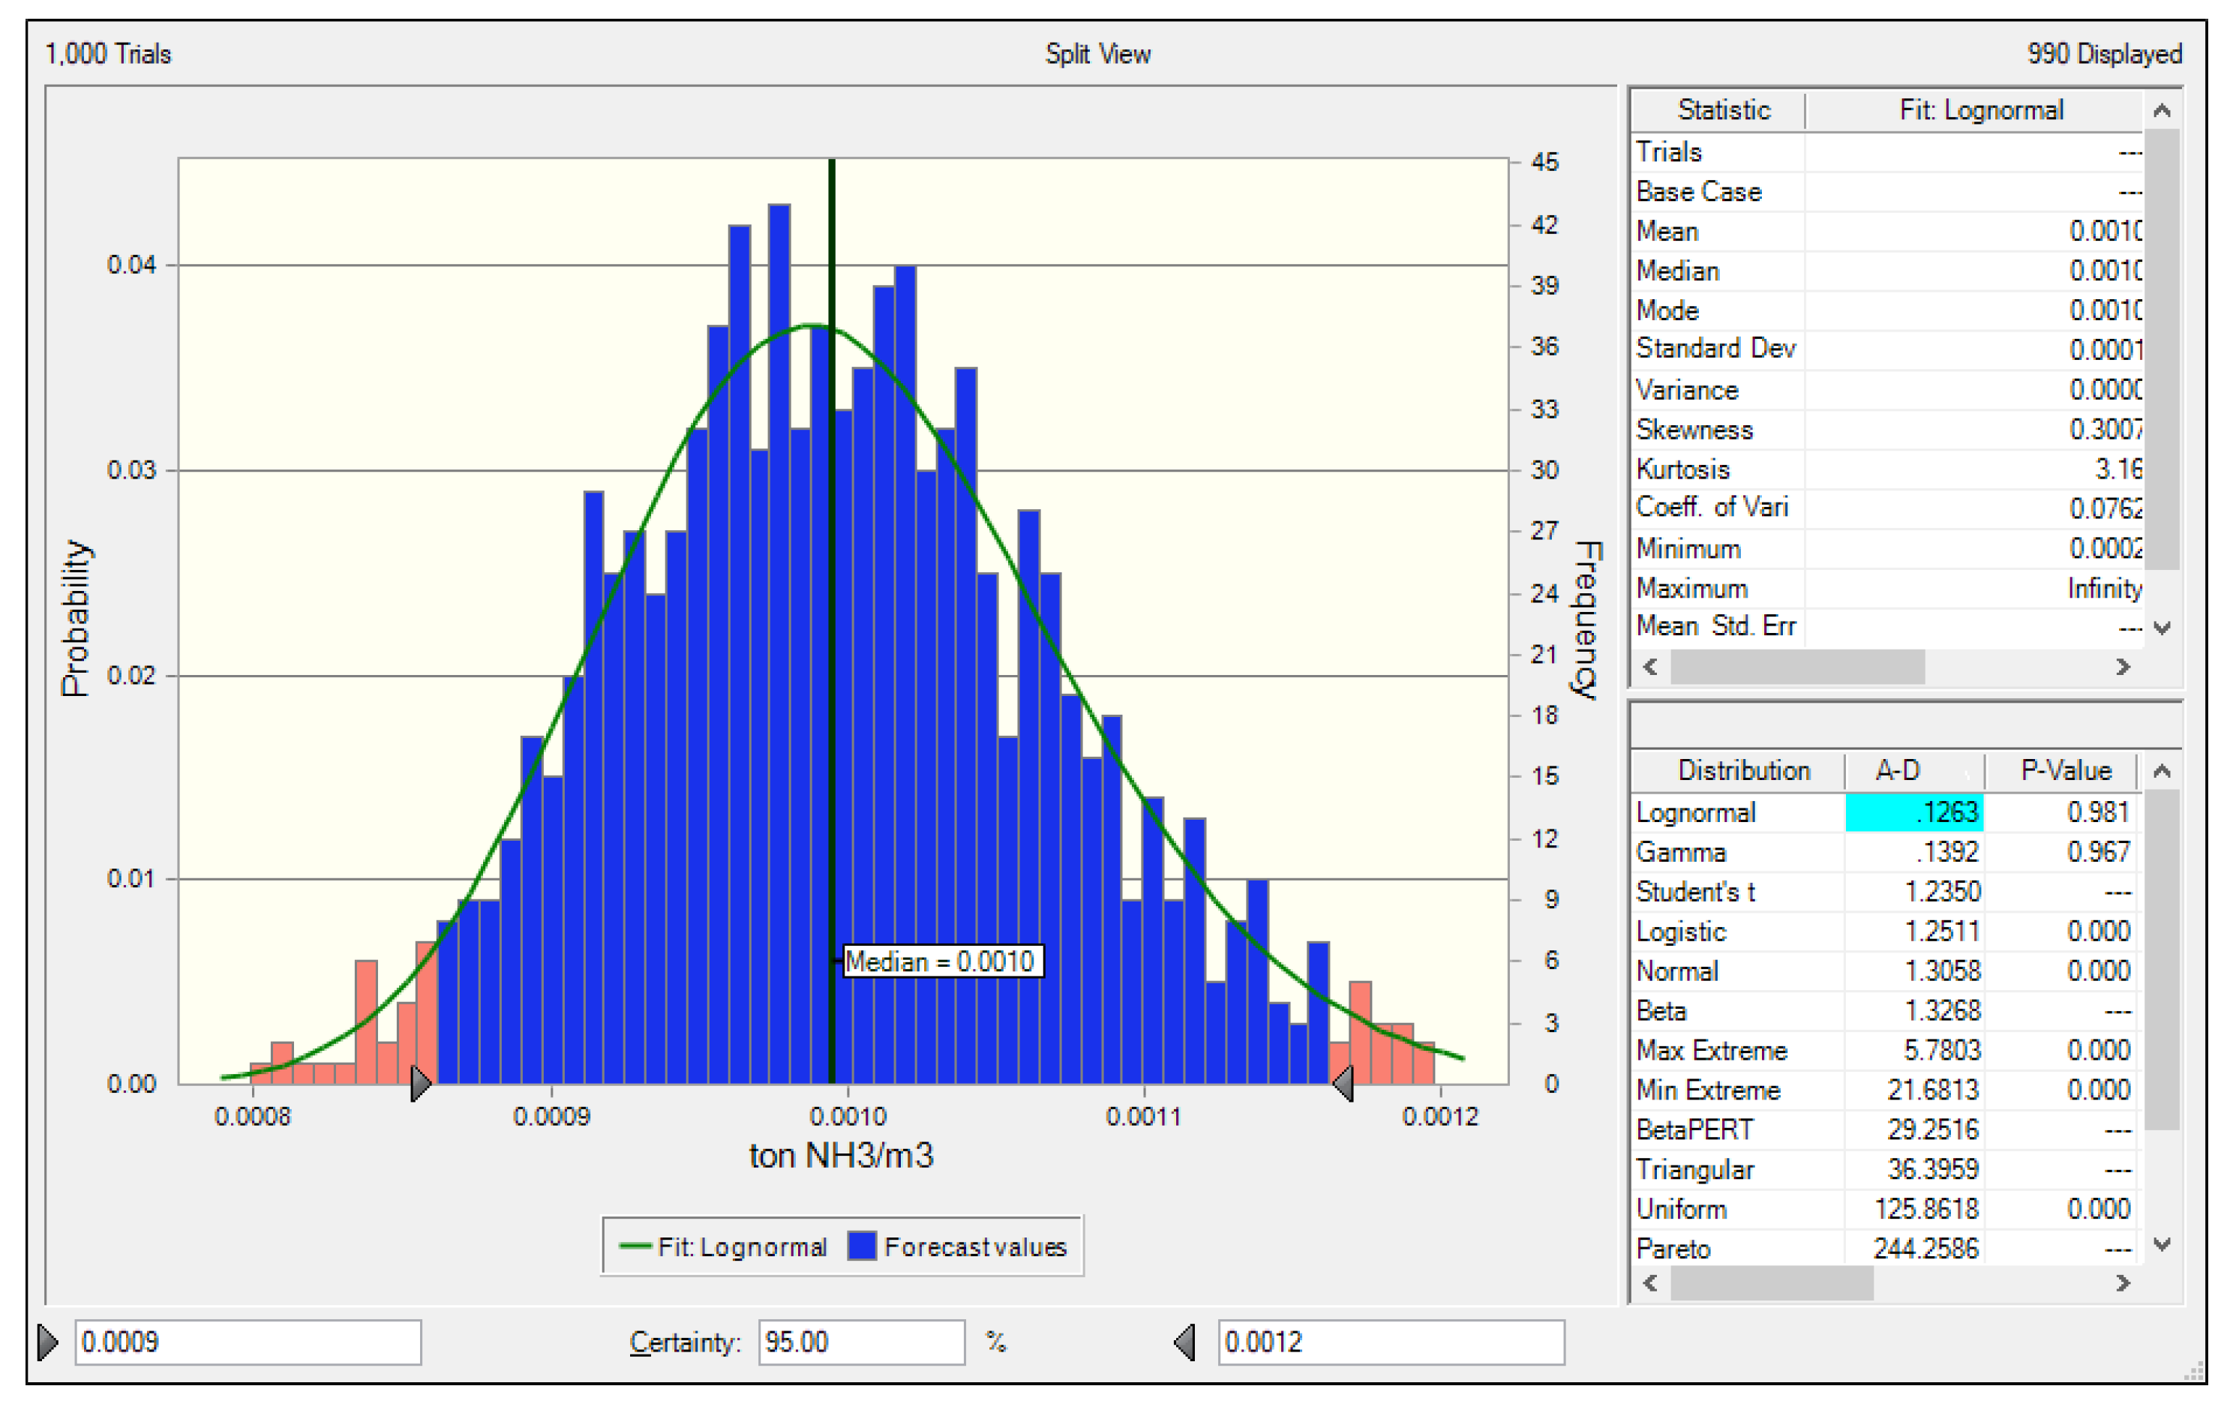This screenshot has width=2239, height=1413.
Task: Click the left certainty grabber on the chart axis
Action: 420,1083
